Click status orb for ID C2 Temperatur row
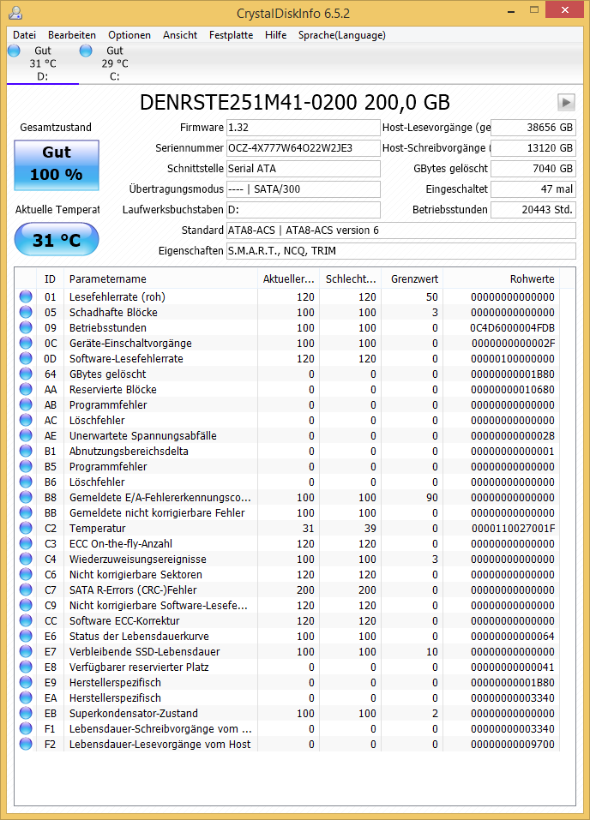 click(26, 528)
